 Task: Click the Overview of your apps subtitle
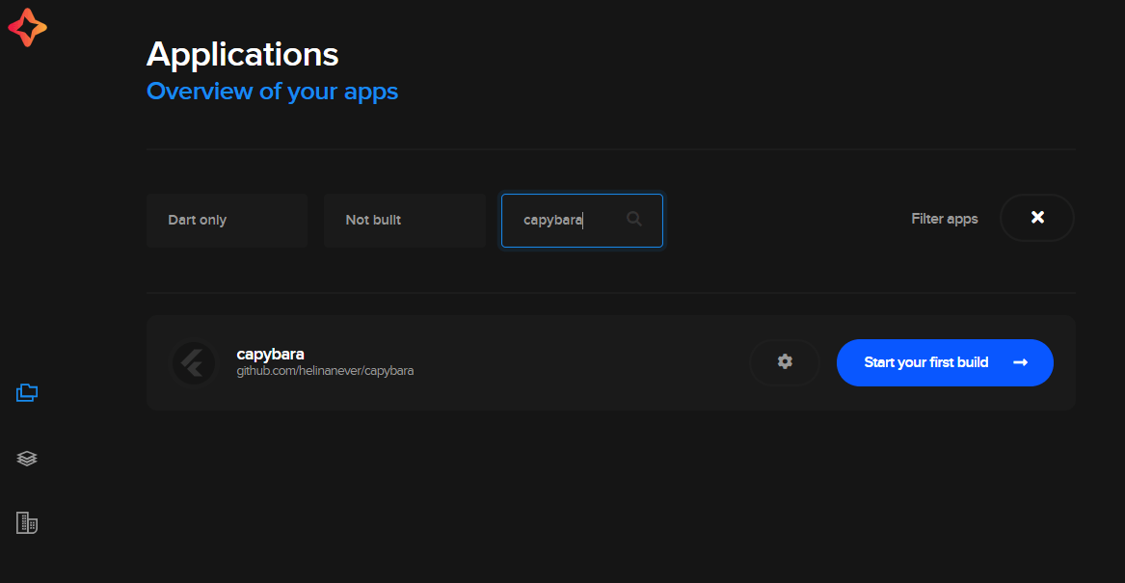(x=273, y=92)
